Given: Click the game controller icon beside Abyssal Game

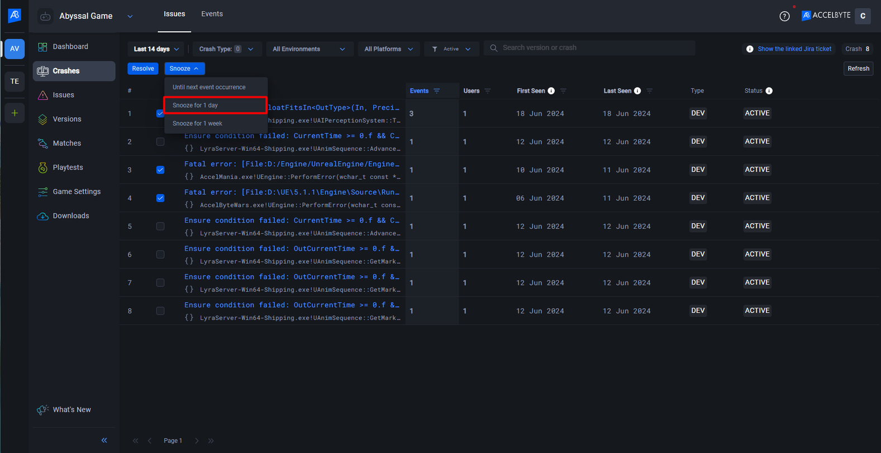Looking at the screenshot, I should [45, 16].
